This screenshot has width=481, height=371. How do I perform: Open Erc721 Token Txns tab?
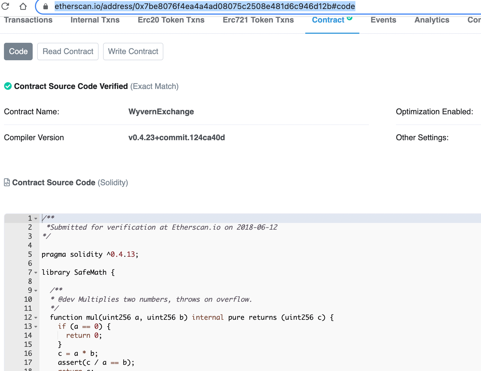(x=258, y=20)
